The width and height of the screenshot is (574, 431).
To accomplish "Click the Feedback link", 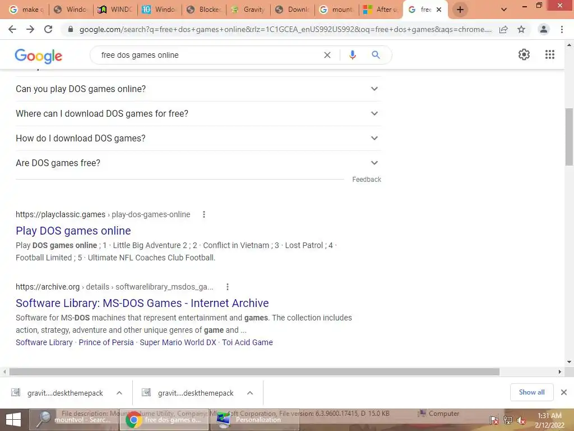I will [x=367, y=180].
